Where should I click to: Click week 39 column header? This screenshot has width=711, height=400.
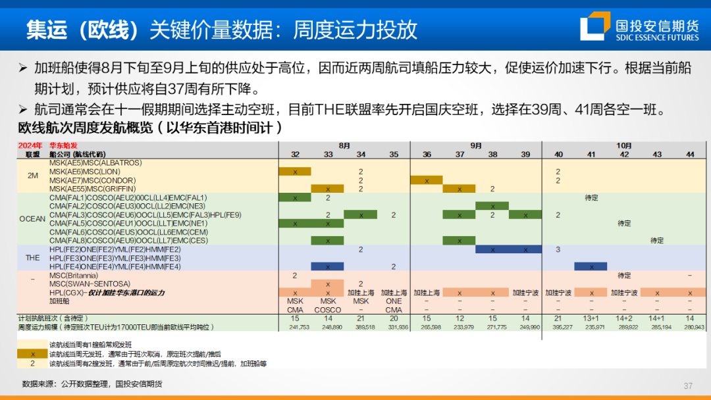point(525,155)
